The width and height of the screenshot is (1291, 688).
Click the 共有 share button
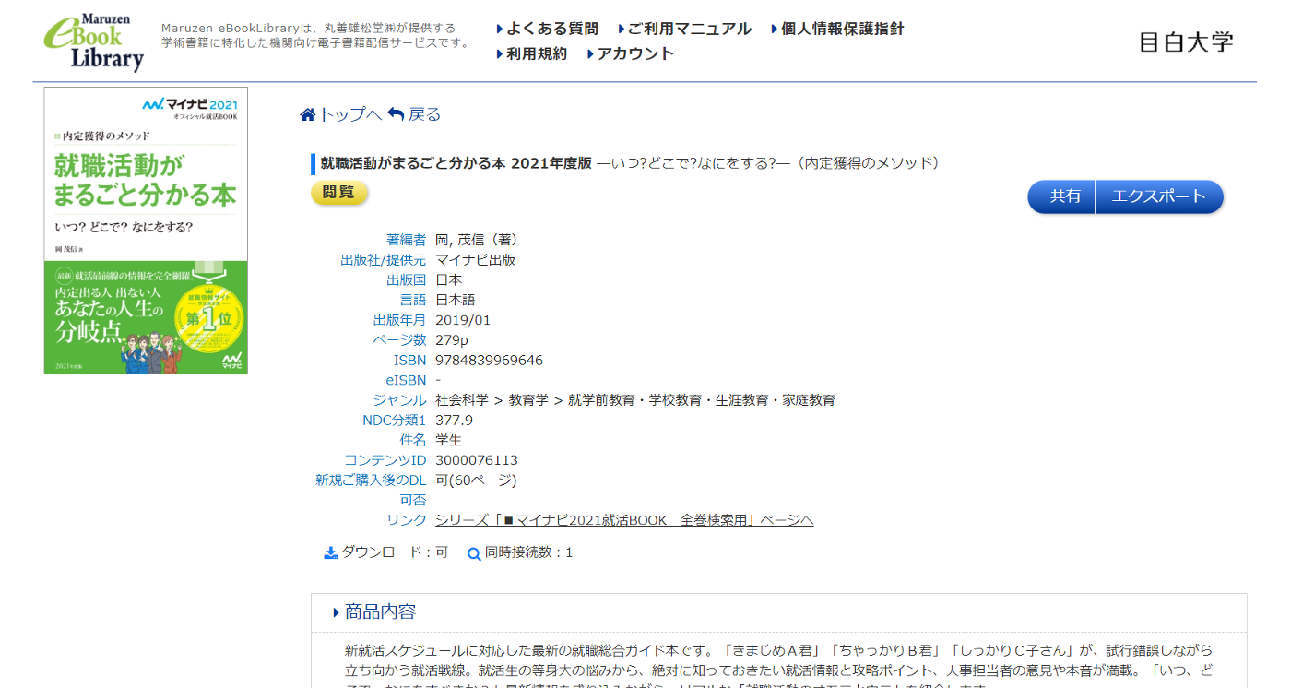tap(1061, 196)
